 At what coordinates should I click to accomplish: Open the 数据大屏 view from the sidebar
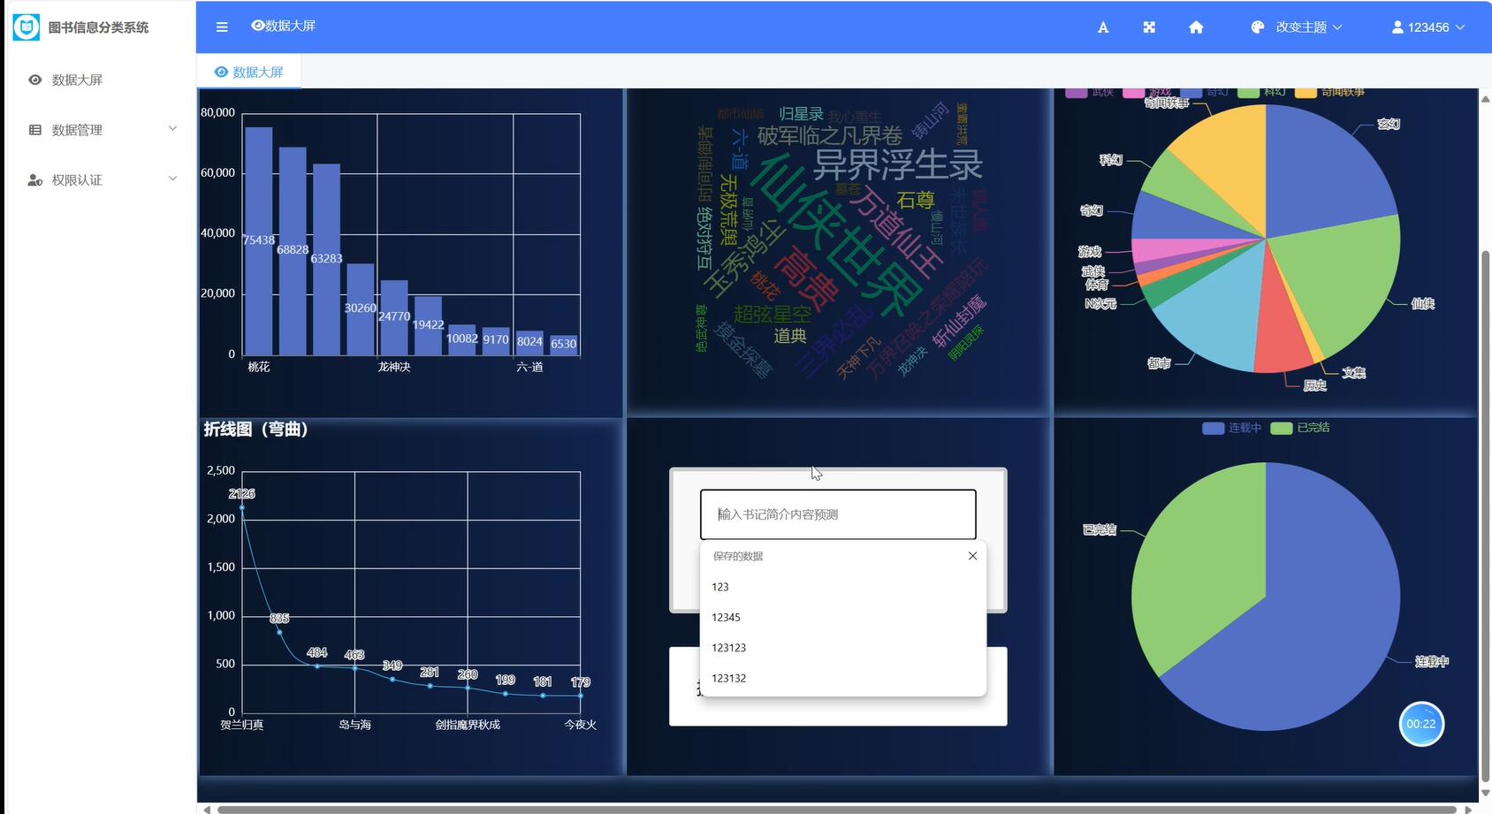tap(78, 80)
